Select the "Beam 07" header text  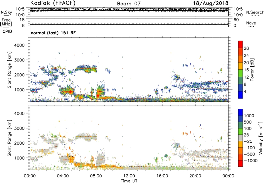[129, 4]
